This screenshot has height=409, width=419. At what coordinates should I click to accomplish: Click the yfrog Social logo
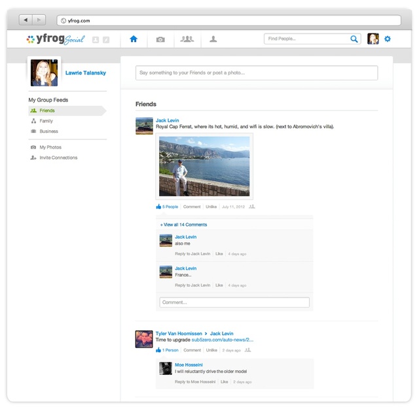[56, 39]
